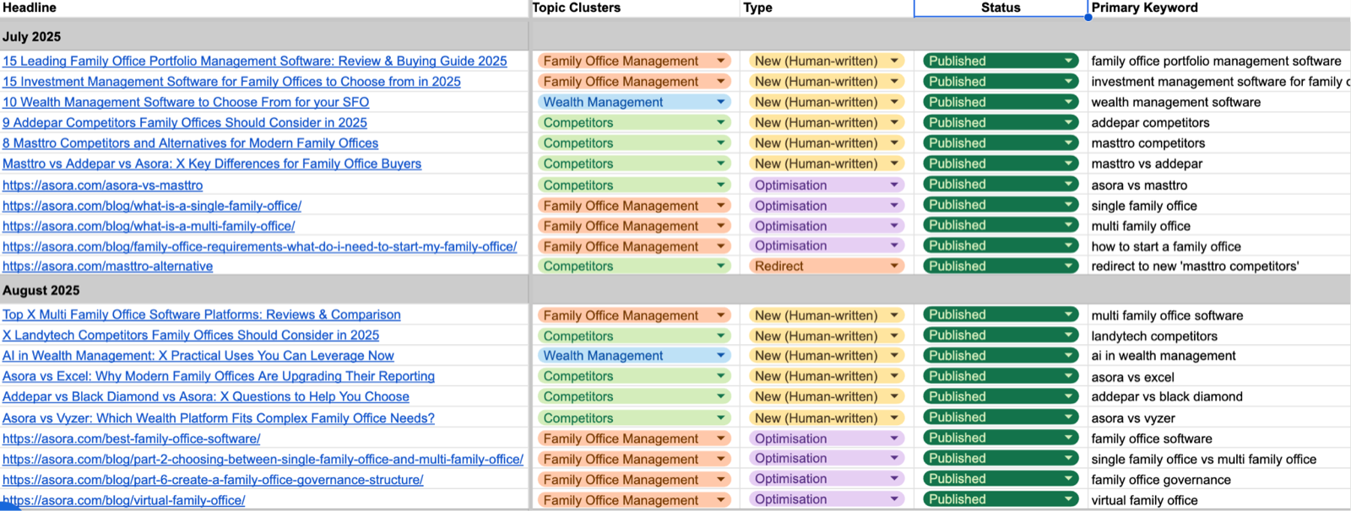Open '9 Addepar Competitors Family Offices' headline link
The image size is (1351, 511).
pyautogui.click(x=185, y=122)
